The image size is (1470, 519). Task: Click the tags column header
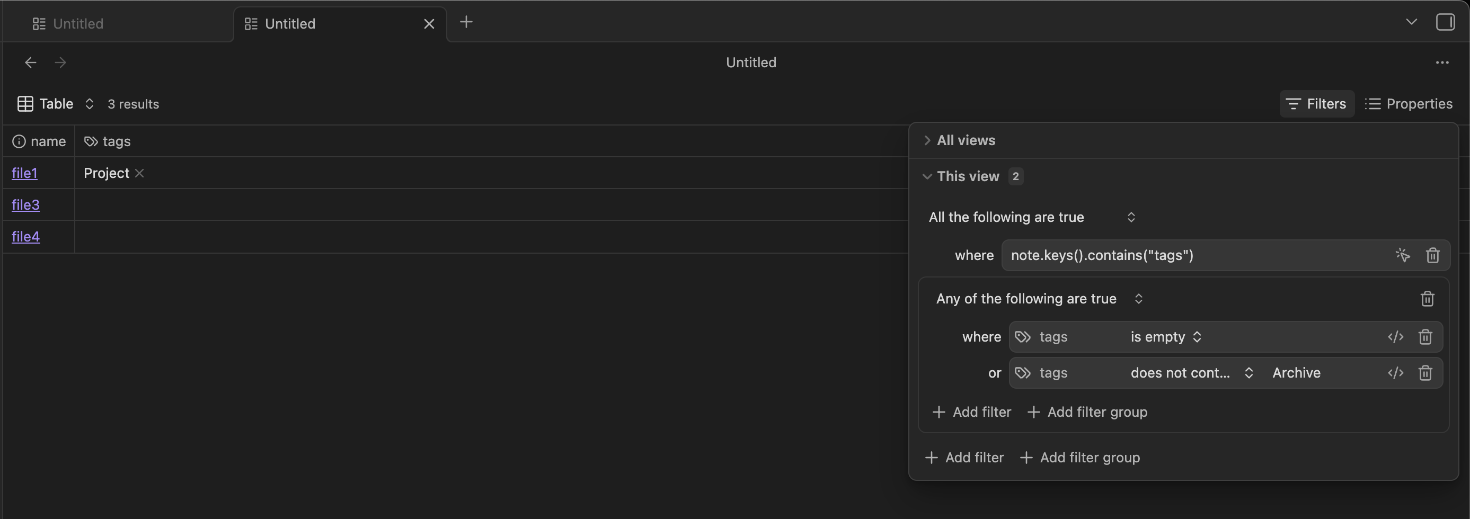[x=107, y=141]
